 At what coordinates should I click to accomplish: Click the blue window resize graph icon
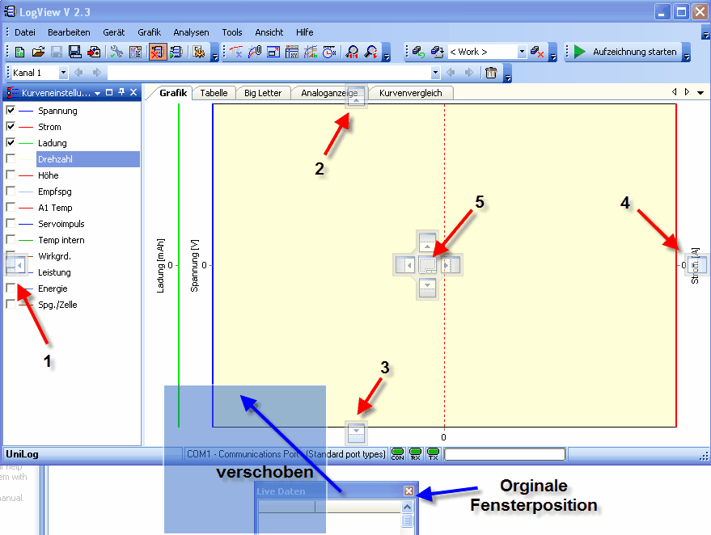(x=273, y=52)
